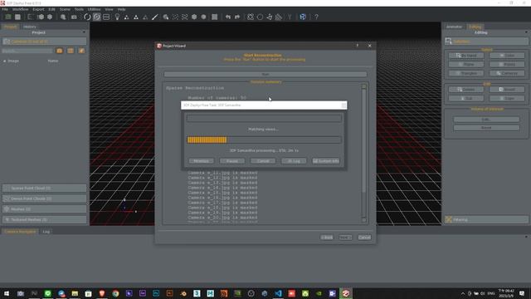The width and height of the screenshot is (531, 299).
Task: Click the orange matching progress bar
Action: click(x=264, y=140)
